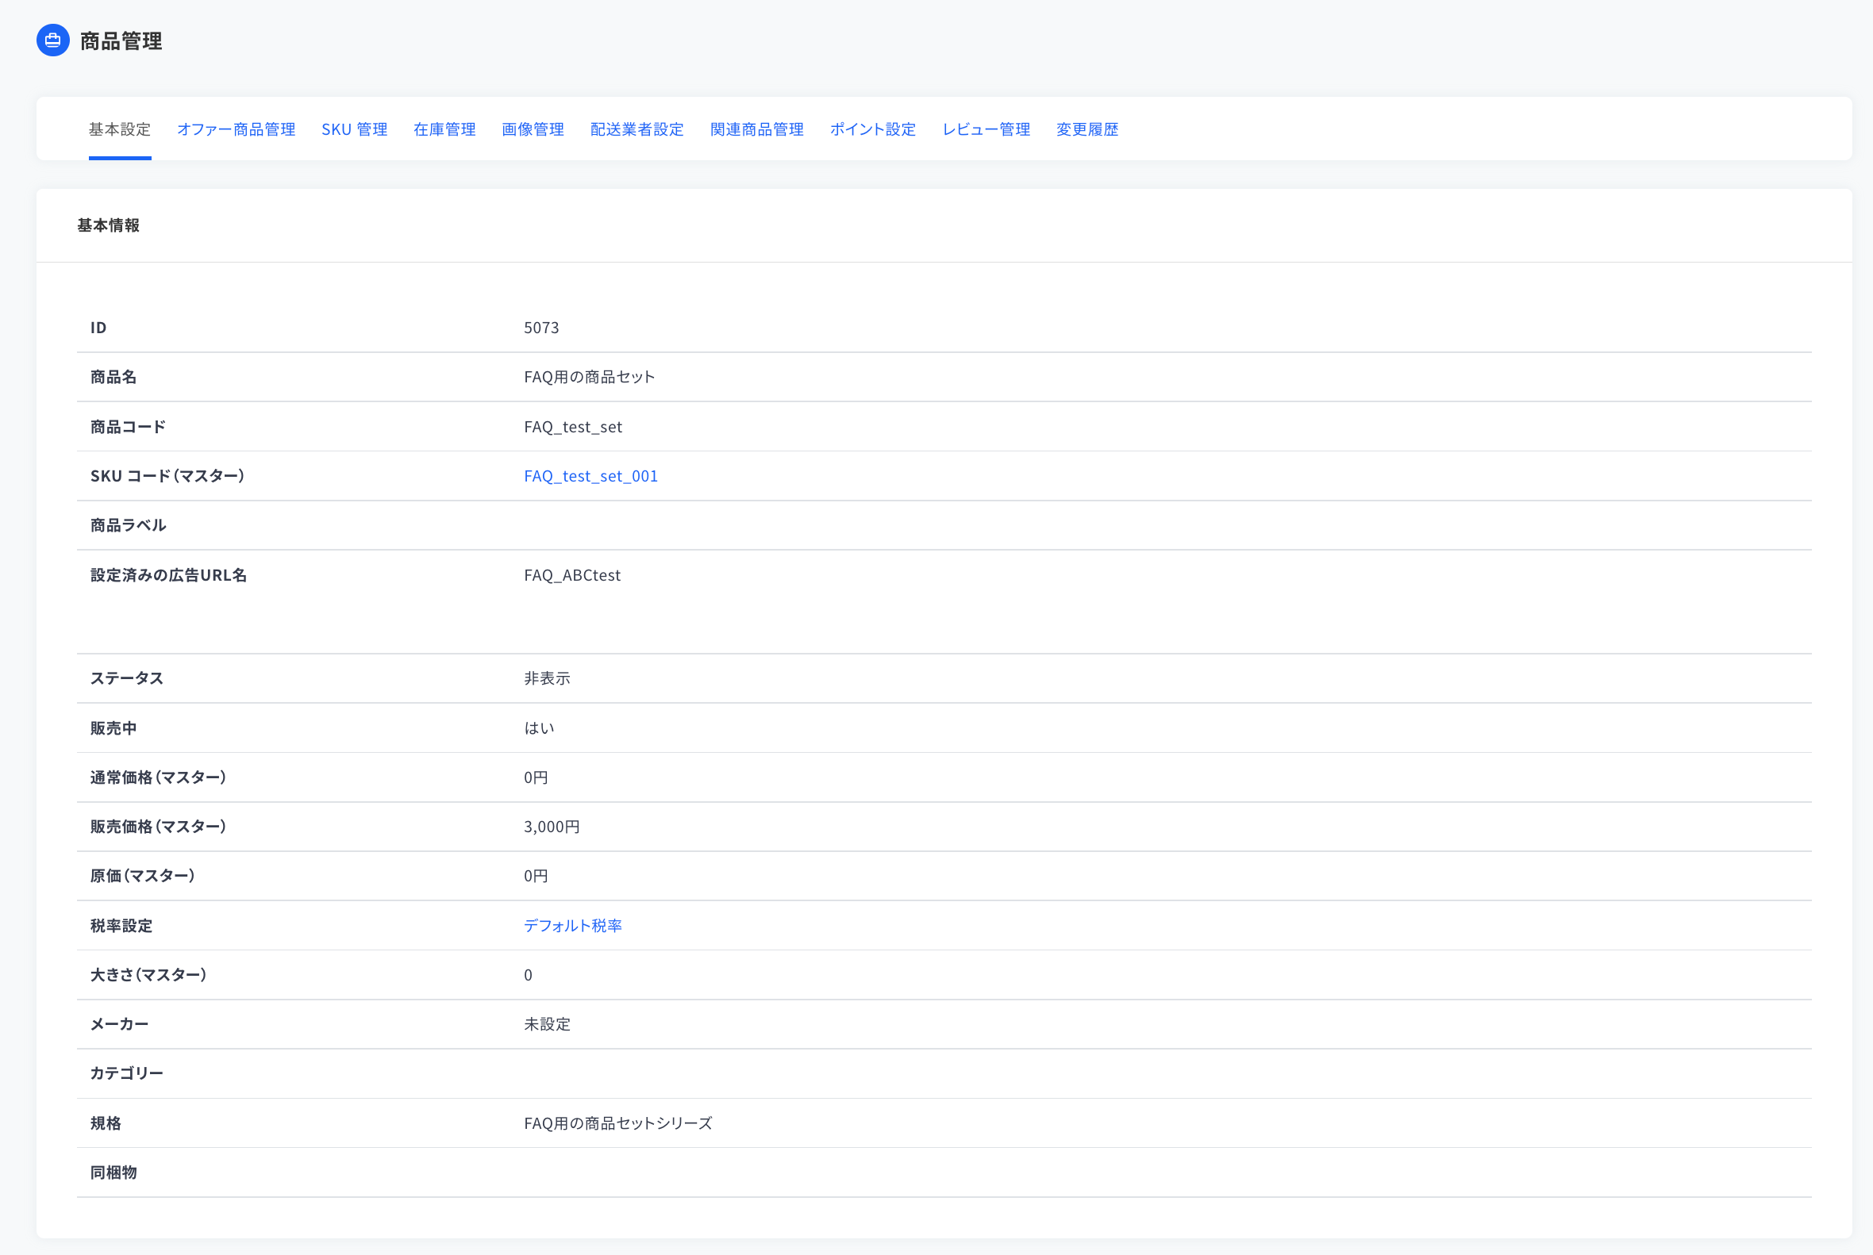
Task: Click the 大きさ(マスター) value 0
Action: click(x=528, y=975)
